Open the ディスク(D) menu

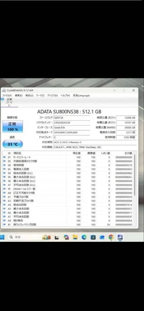pyautogui.click(x=52, y=95)
